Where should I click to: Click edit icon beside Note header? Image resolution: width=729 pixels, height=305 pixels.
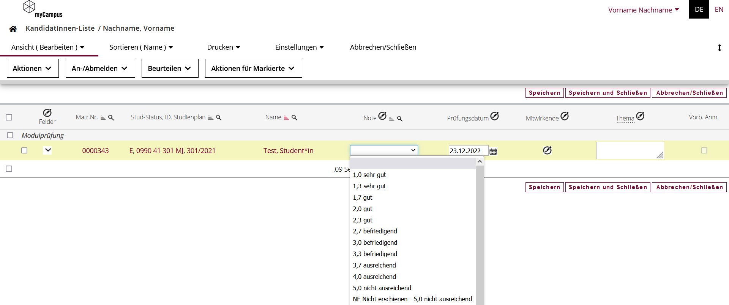[382, 116]
